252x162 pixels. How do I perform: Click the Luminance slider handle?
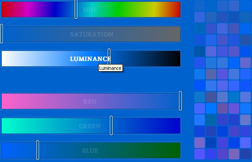pyautogui.click(x=109, y=58)
